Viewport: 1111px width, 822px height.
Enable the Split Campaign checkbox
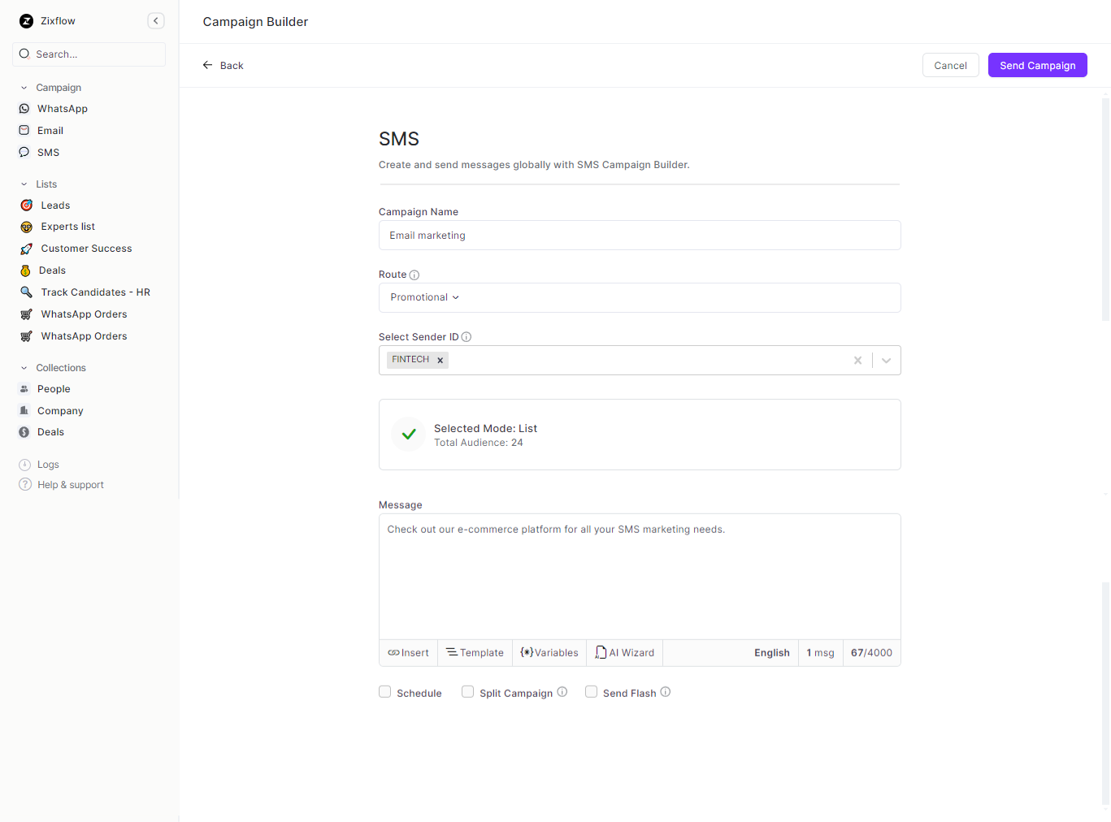tap(468, 692)
